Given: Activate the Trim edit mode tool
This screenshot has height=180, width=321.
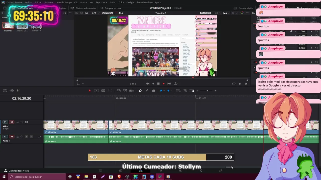Looking at the screenshot, I should [96, 91].
